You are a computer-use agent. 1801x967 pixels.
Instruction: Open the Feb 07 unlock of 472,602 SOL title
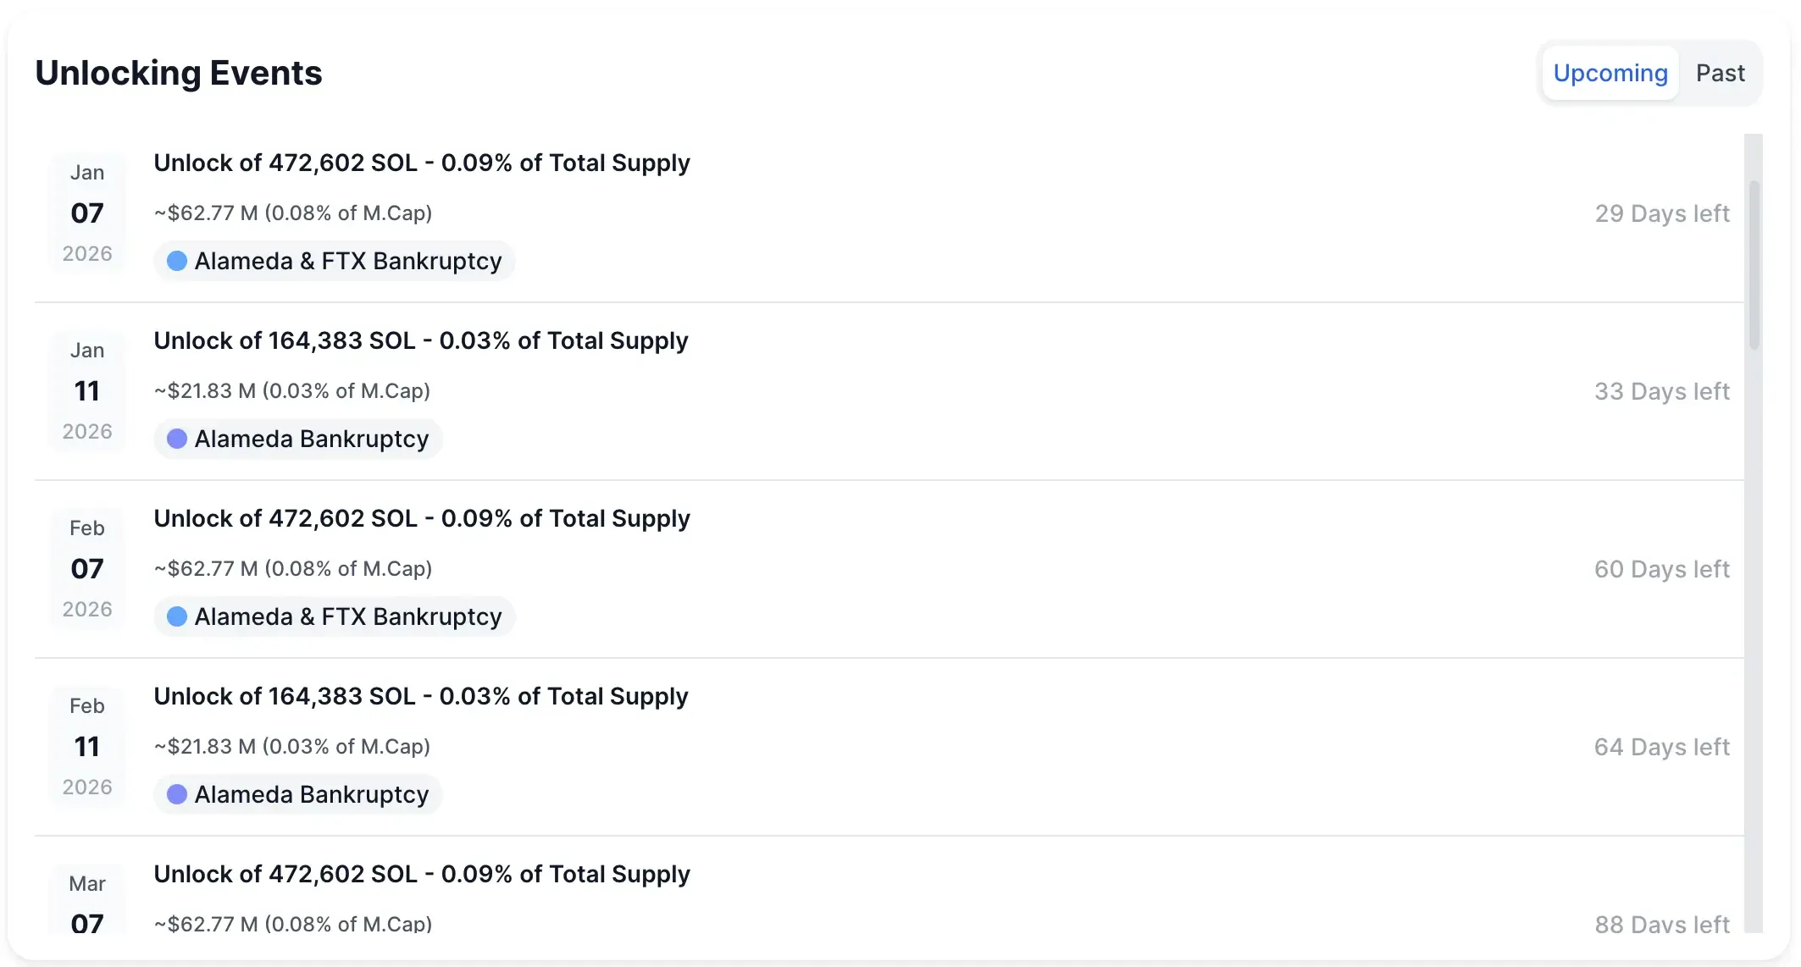pos(422,518)
